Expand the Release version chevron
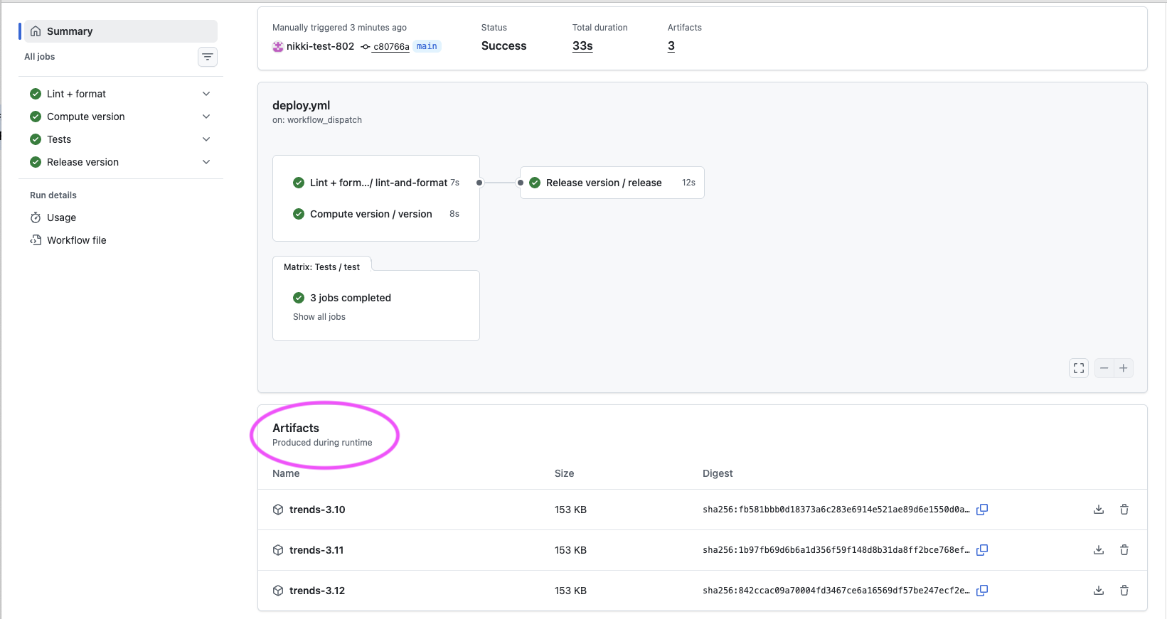 click(206, 162)
